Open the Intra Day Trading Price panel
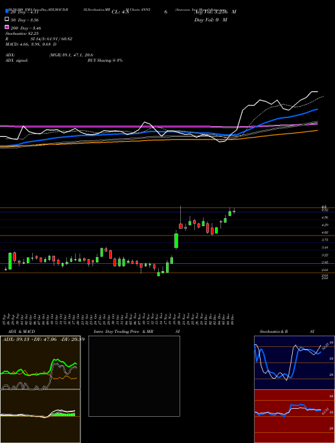Image resolution: width=335 pixels, height=443 pixels. (134, 376)
